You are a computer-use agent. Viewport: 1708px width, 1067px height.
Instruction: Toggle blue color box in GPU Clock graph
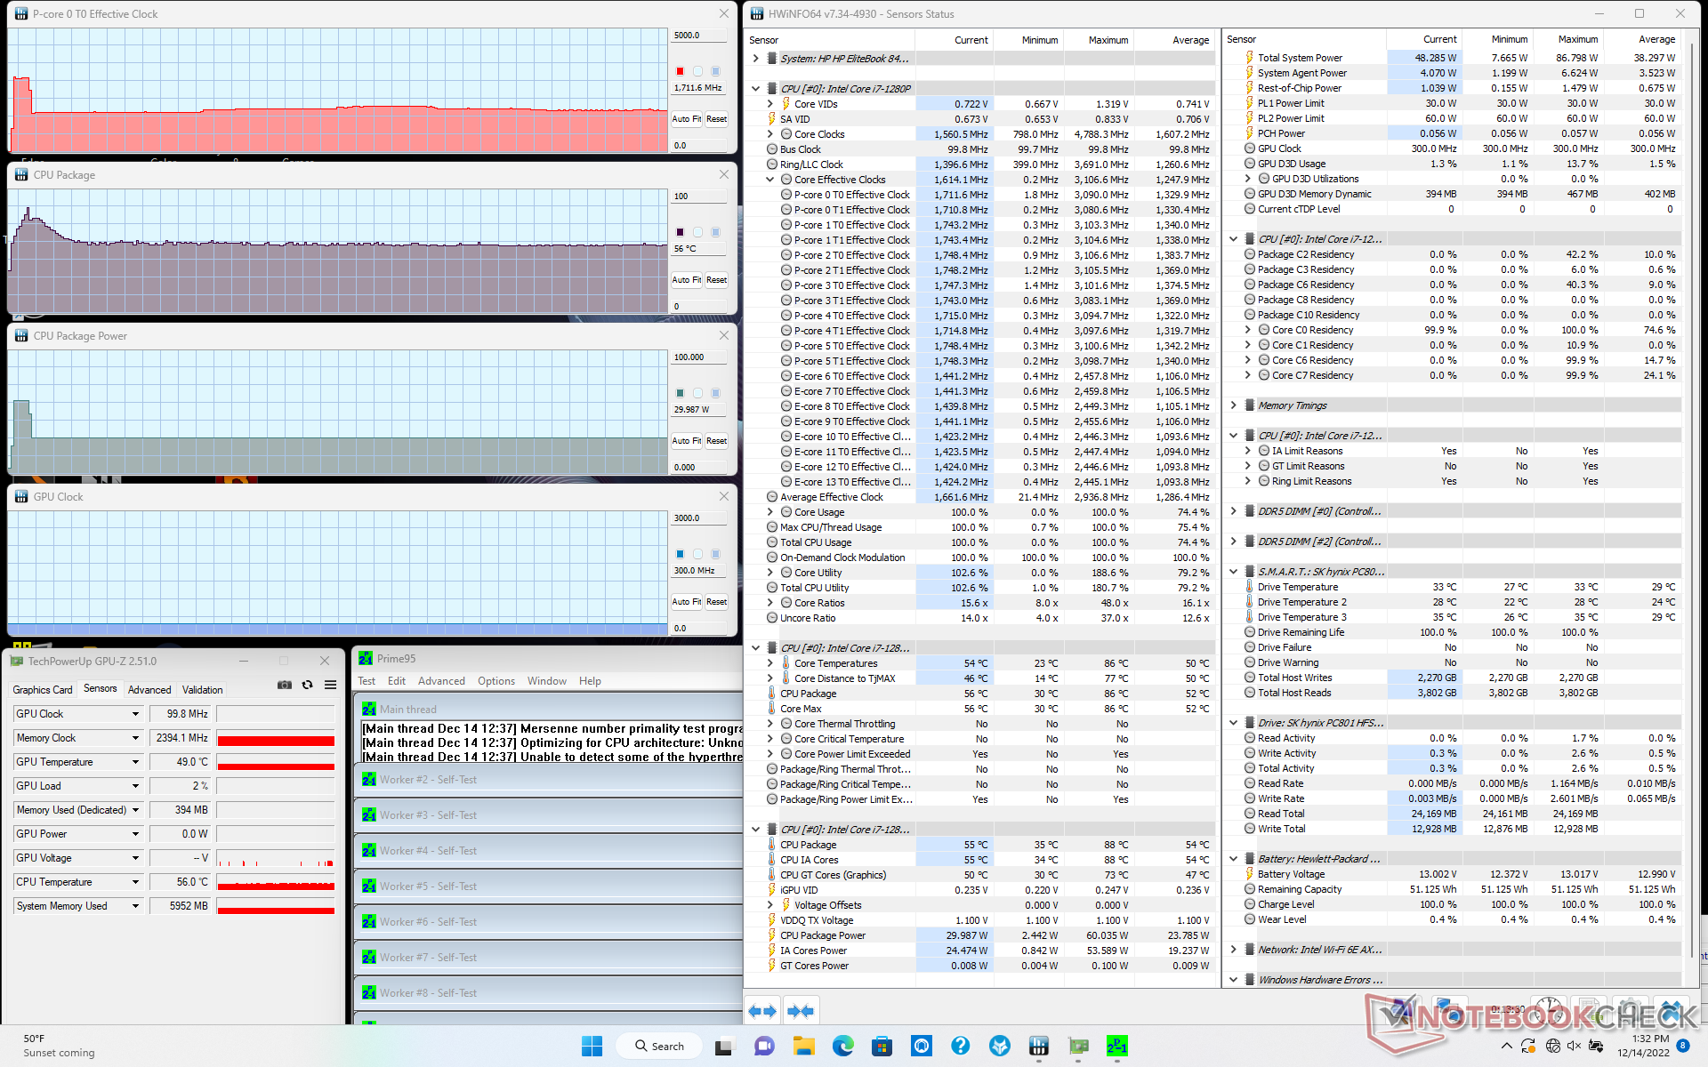[681, 554]
